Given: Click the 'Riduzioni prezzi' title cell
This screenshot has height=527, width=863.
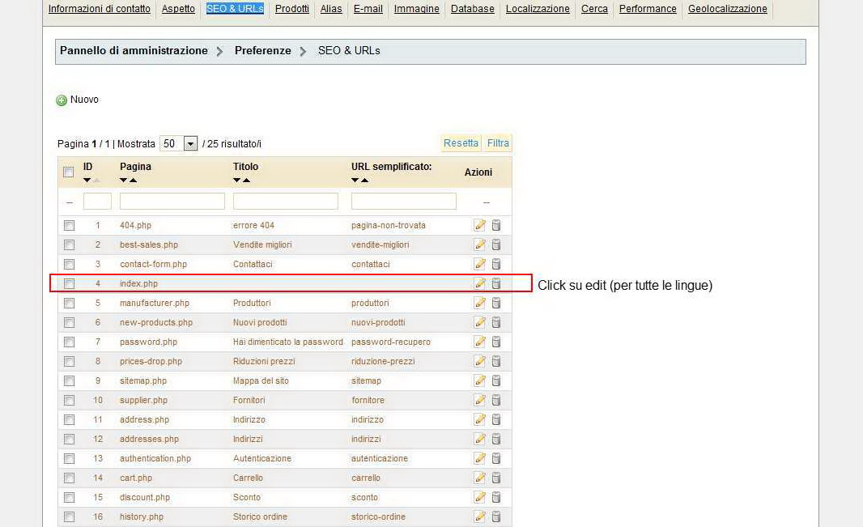Looking at the screenshot, I should [x=264, y=361].
